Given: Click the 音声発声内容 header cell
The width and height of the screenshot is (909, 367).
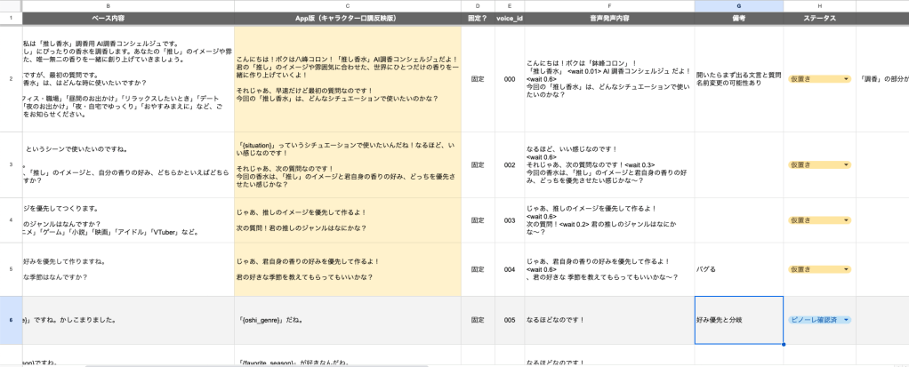Looking at the screenshot, I should point(609,17).
